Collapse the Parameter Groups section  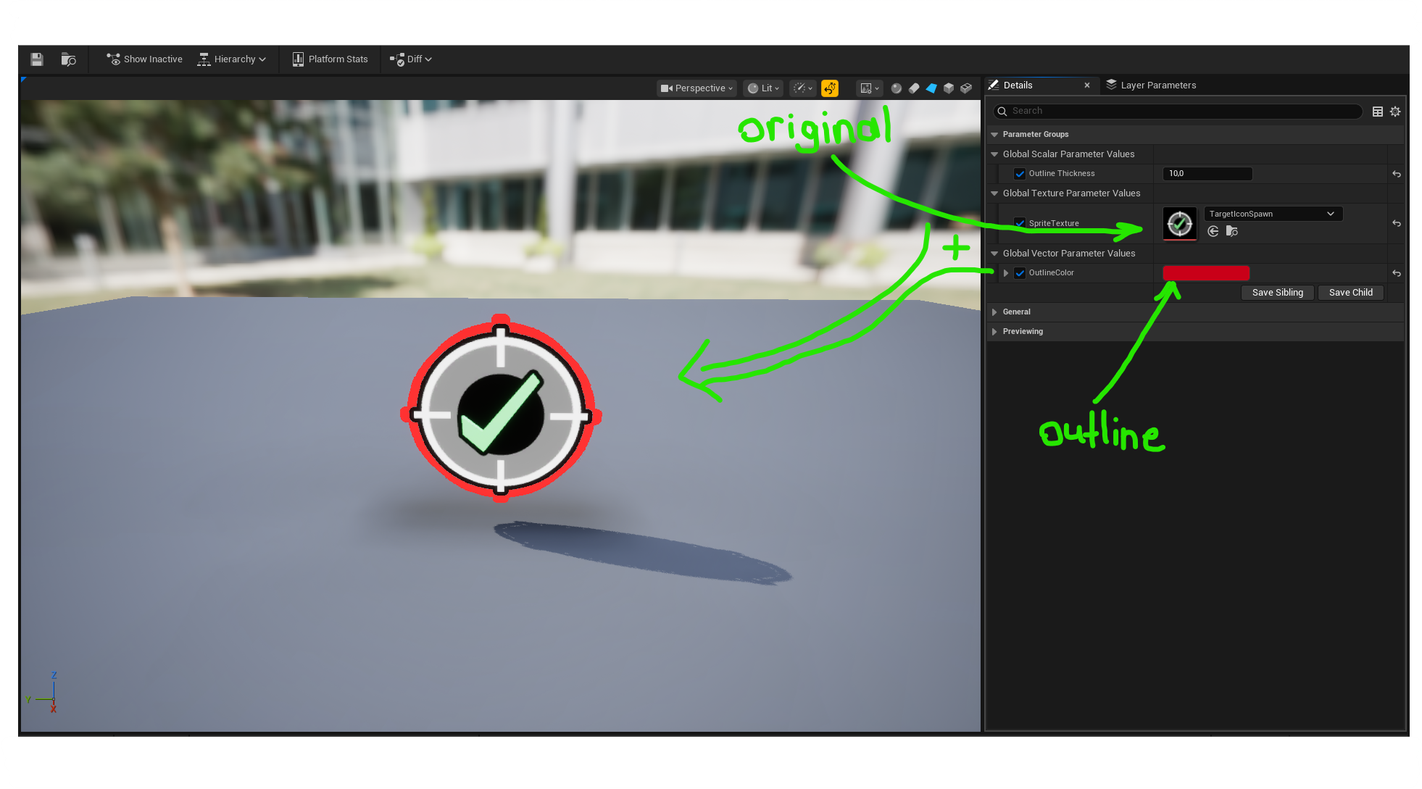point(995,135)
